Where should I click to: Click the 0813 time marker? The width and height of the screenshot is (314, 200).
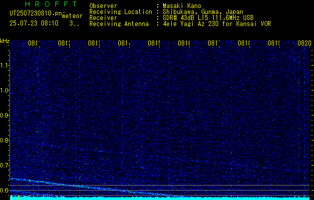pos(94,43)
